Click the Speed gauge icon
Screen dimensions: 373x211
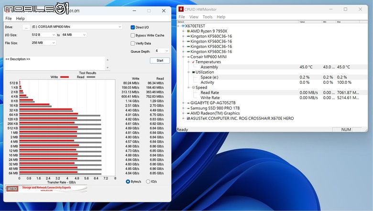pos(193,88)
